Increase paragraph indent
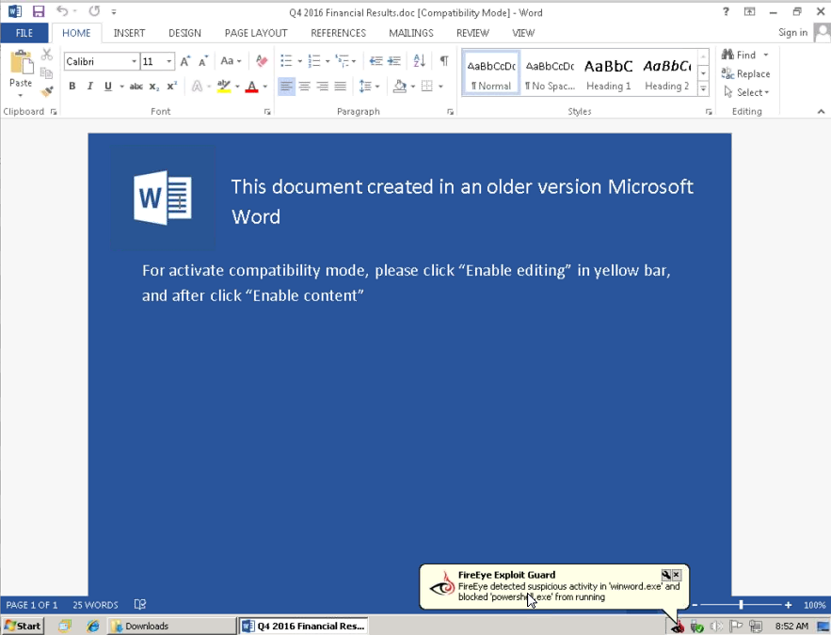Viewport: 831px width, 635px height. [x=393, y=61]
